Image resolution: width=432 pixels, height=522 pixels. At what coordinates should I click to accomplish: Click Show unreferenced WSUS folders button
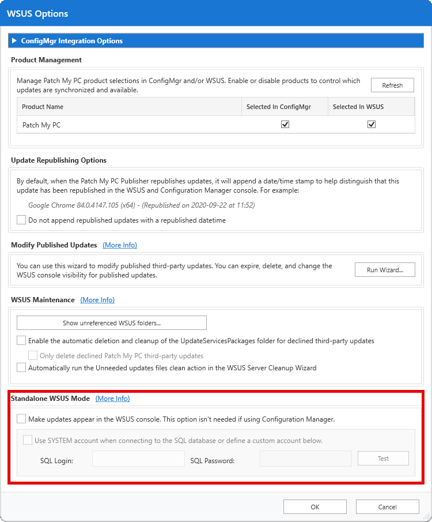click(112, 323)
